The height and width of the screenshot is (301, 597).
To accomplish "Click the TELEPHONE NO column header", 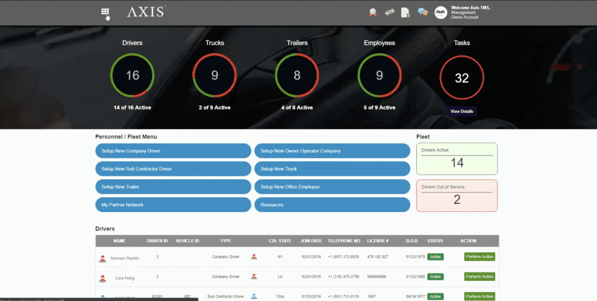I will [344, 241].
